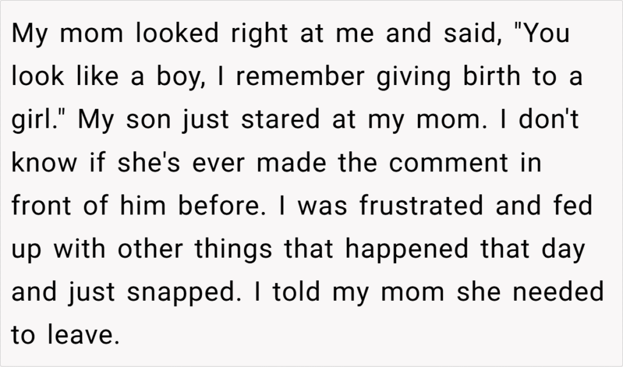Click the phrase "My mom looked"
The width and height of the screenshot is (623, 367).
[x=115, y=34]
